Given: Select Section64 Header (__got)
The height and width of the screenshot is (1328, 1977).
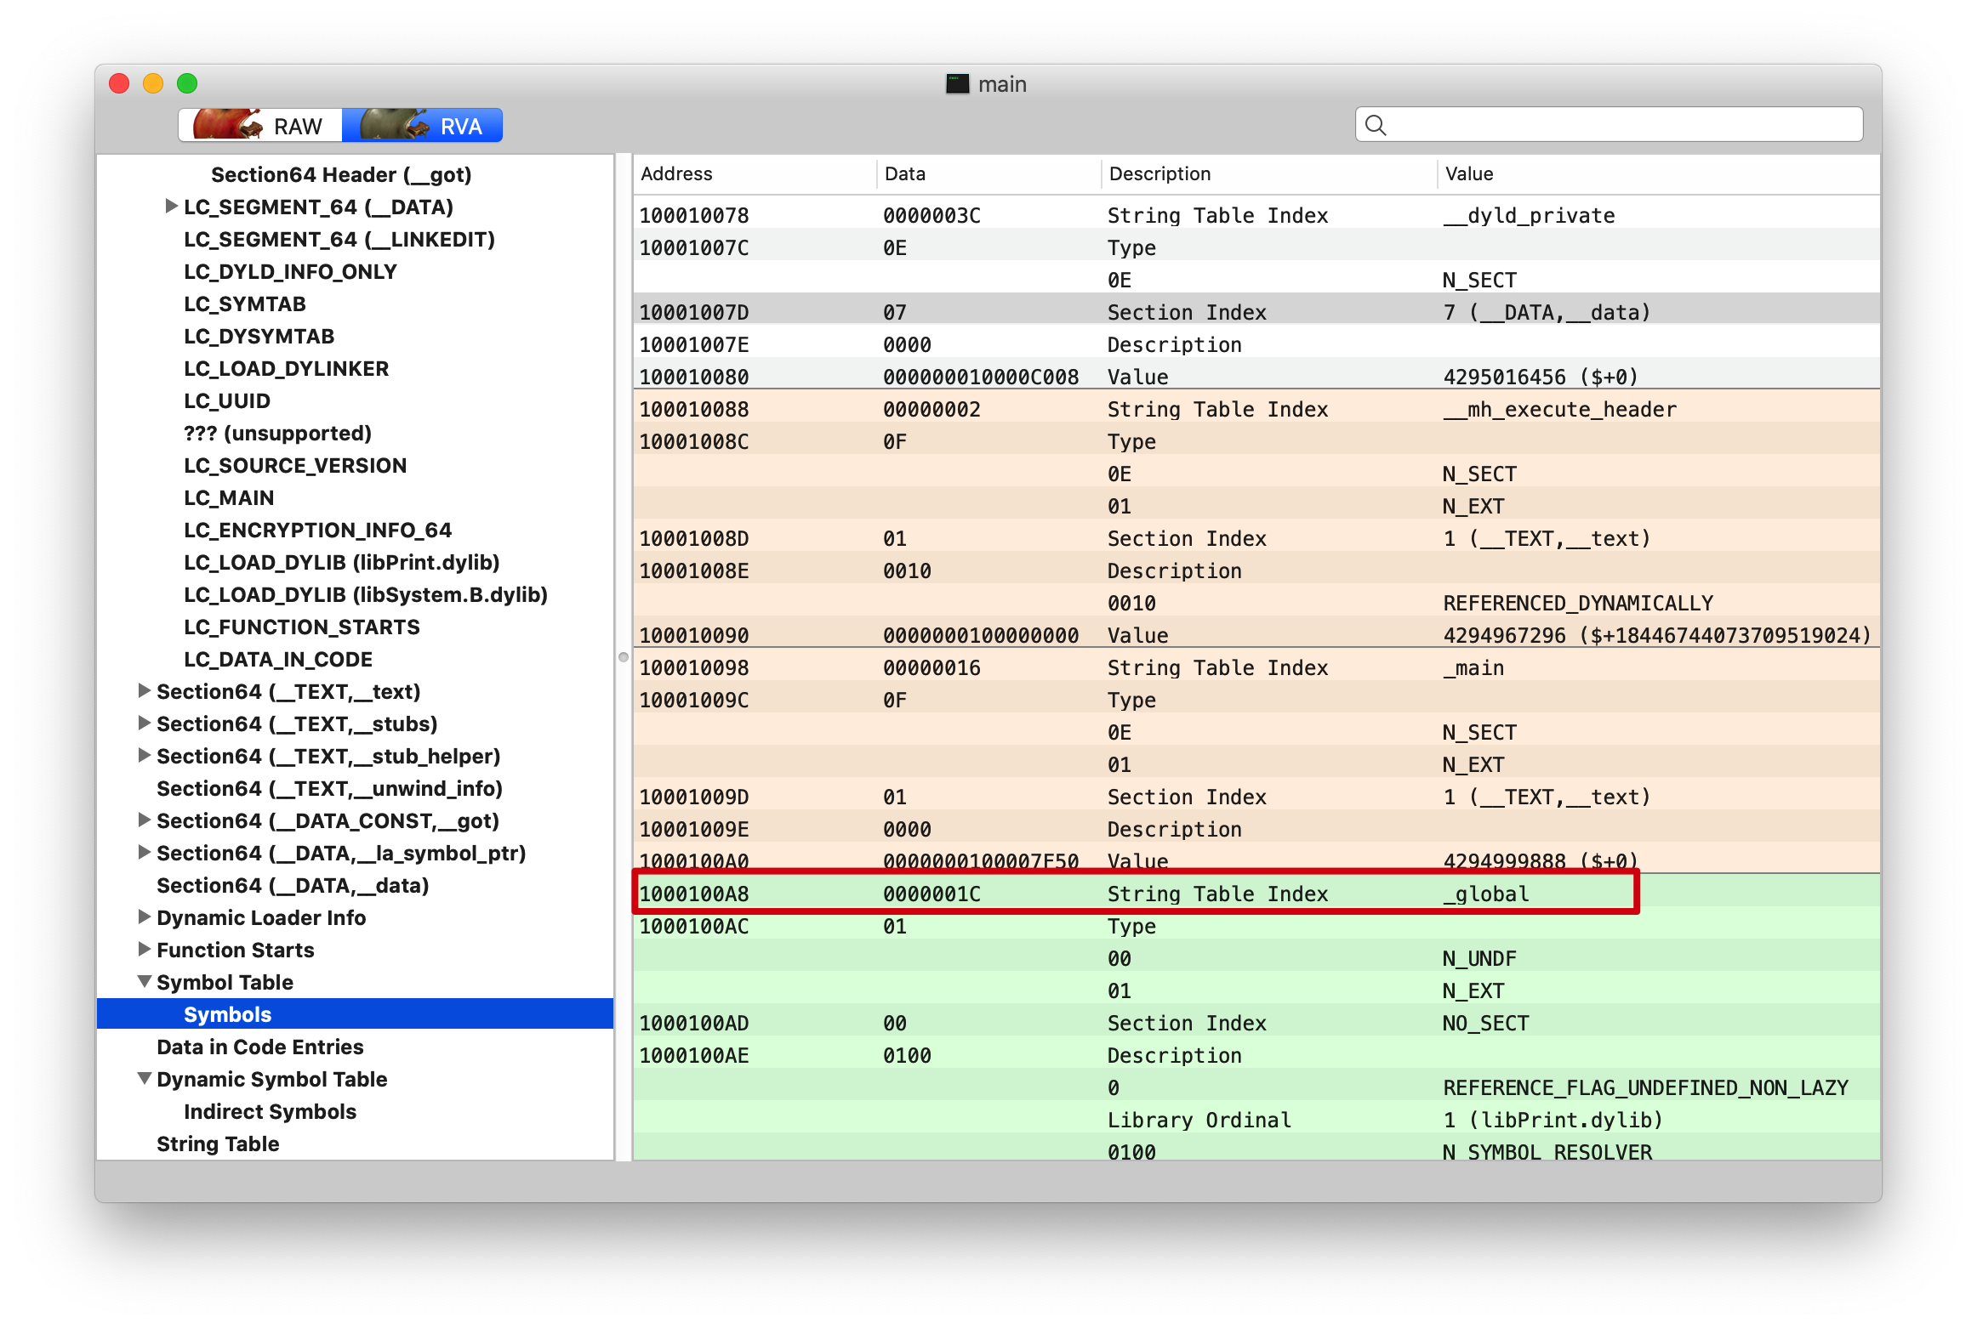Looking at the screenshot, I should tap(341, 174).
